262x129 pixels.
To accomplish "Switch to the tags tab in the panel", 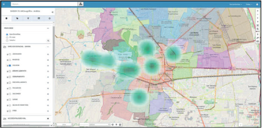I will click(17, 19).
